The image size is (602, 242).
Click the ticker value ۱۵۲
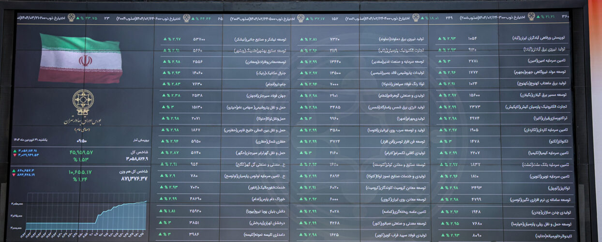335,18
